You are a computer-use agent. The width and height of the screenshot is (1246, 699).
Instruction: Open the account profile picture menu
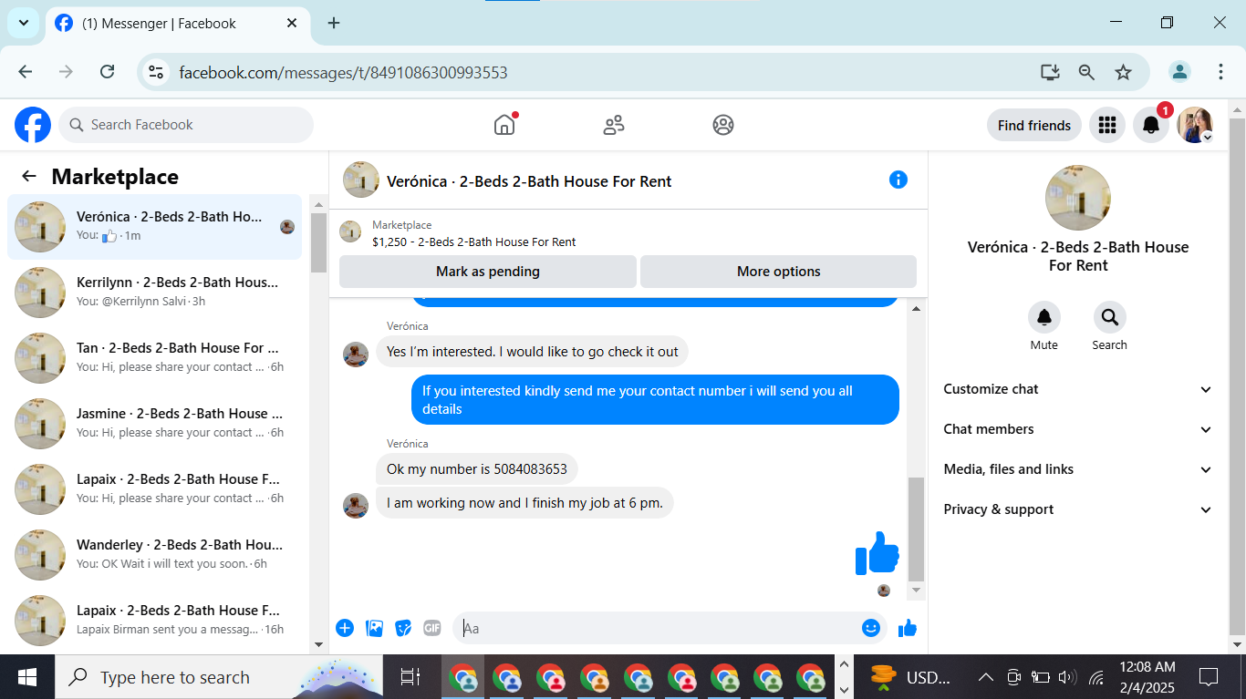pos(1195,125)
